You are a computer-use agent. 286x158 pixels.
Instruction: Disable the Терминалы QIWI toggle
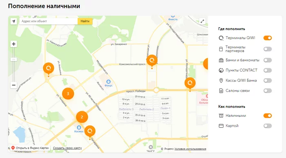click(268, 38)
